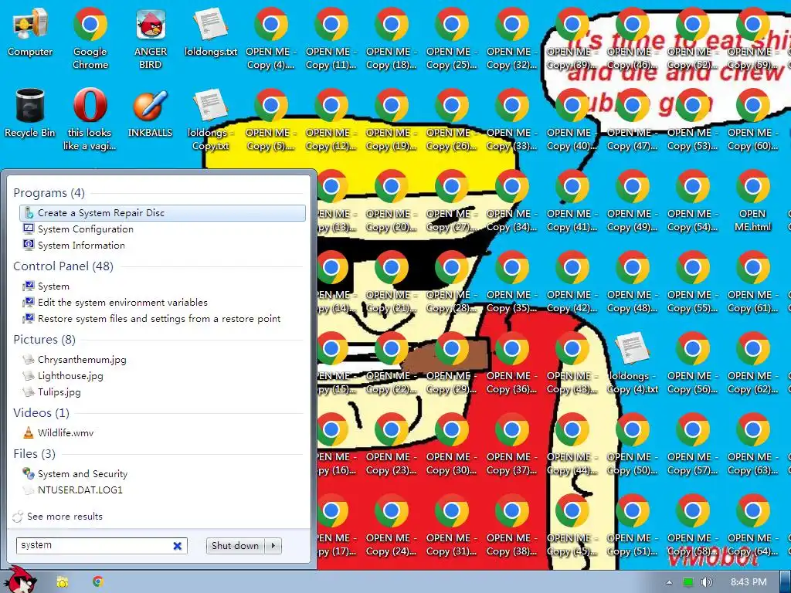Select 'OPEN ME - Copy (33)' icon
Image resolution: width=791 pixels, height=593 pixels.
pos(512,119)
